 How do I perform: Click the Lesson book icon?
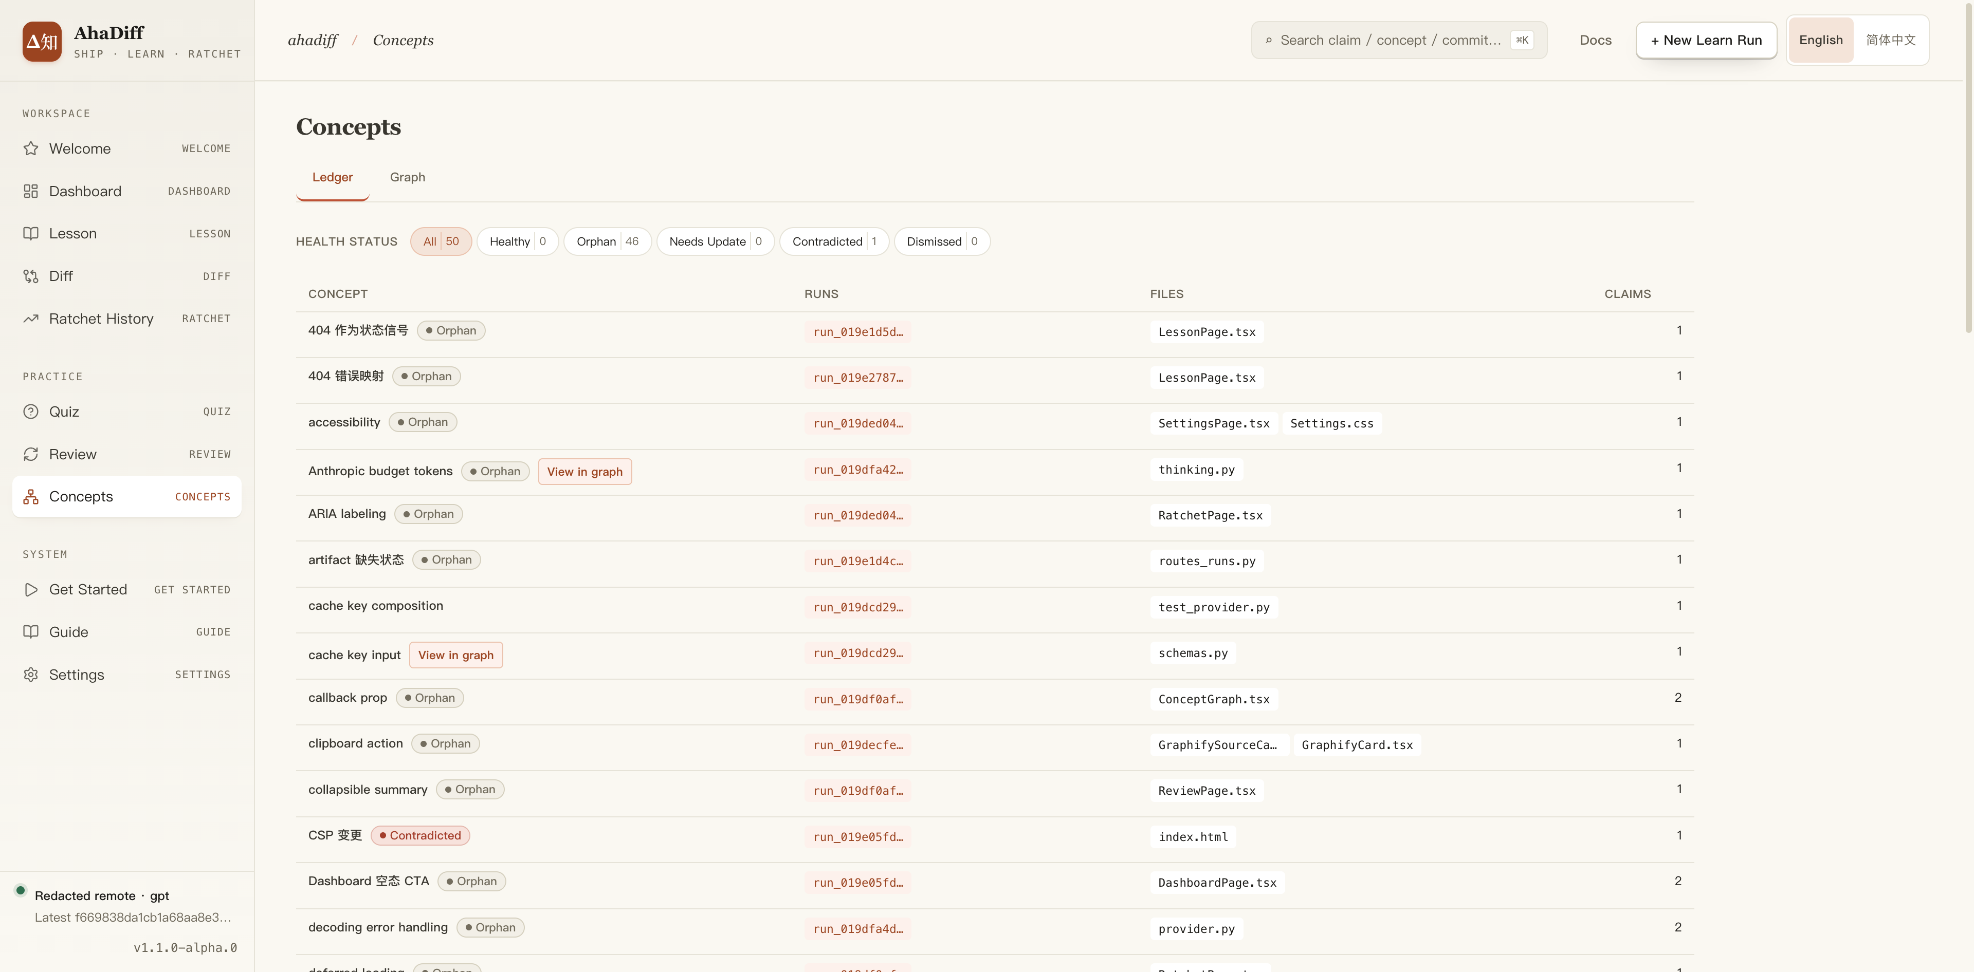[31, 234]
